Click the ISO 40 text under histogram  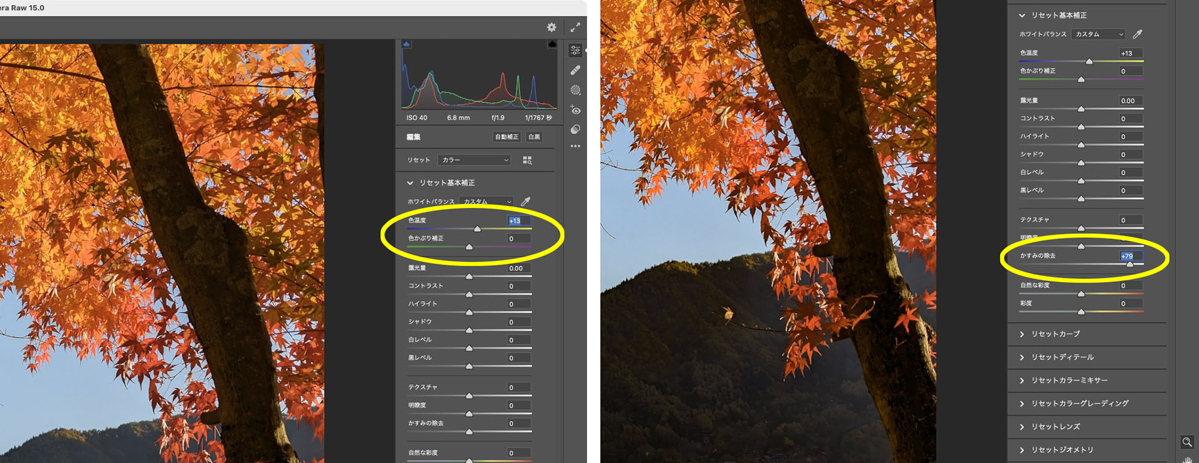[417, 118]
